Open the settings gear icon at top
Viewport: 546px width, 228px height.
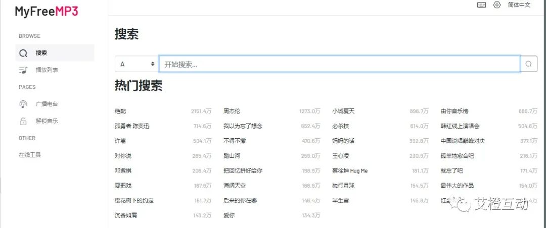point(497,5)
